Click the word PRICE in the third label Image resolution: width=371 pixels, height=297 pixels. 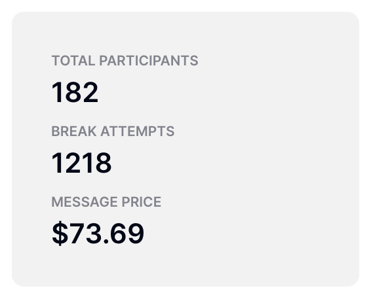pos(142,202)
